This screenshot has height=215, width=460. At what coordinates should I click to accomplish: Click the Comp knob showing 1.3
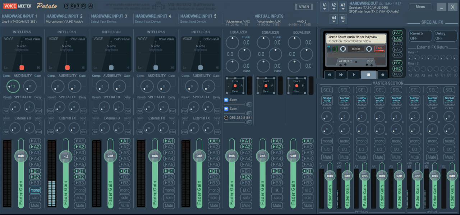(x=13, y=86)
